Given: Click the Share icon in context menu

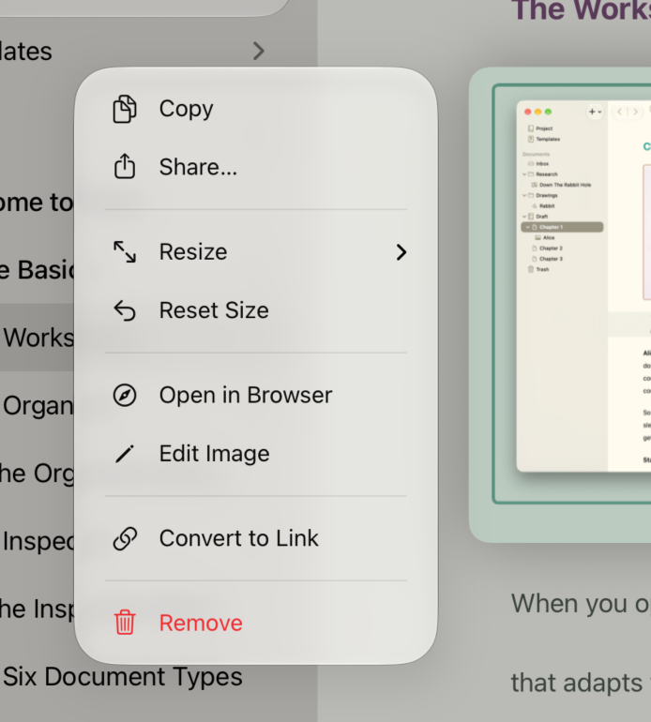Looking at the screenshot, I should (125, 166).
